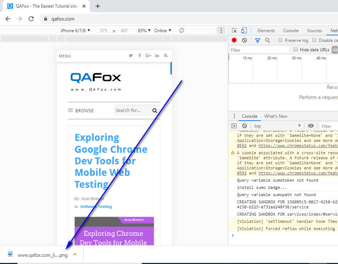Viewport: 338px width, 264px height.
Task: Open the drawer three-dot menu
Action: point(234,116)
